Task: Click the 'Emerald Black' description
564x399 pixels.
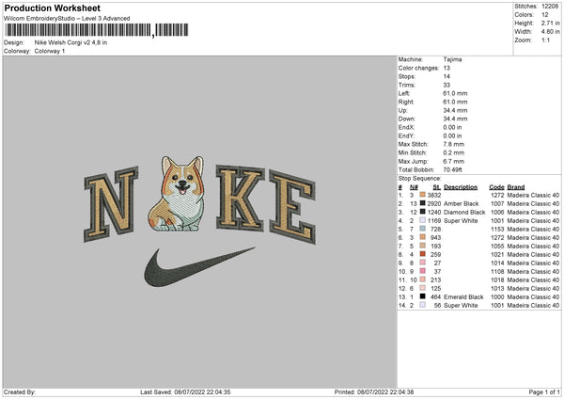Action: pos(463,296)
